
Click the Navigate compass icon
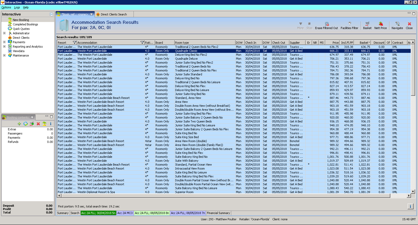[x=397, y=24]
